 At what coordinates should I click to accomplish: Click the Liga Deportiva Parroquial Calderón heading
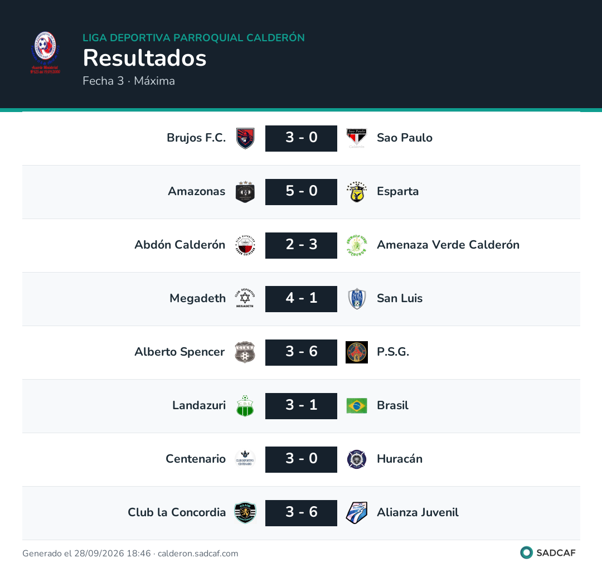(x=193, y=37)
